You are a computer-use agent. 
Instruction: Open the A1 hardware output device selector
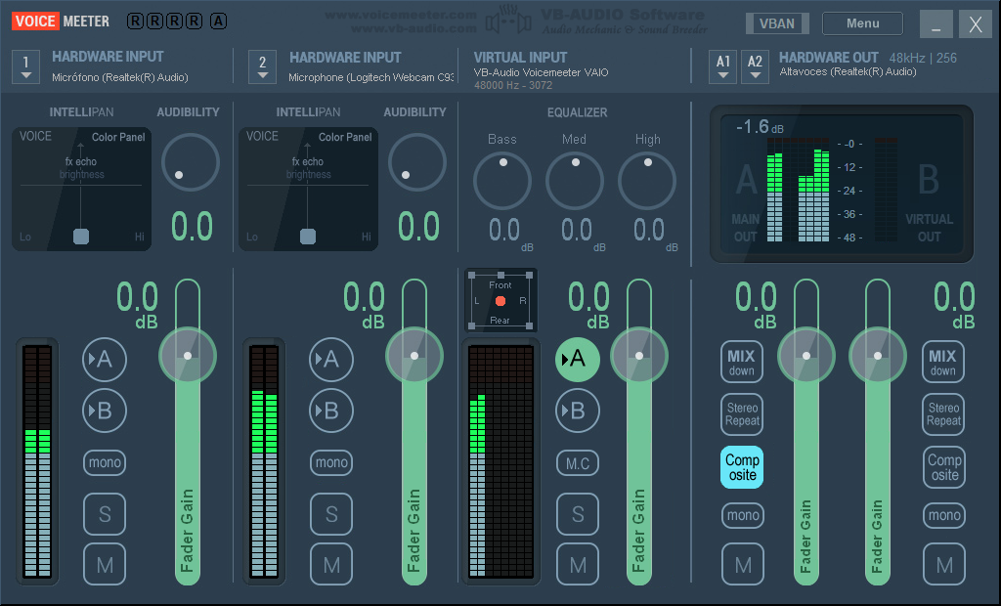point(722,67)
